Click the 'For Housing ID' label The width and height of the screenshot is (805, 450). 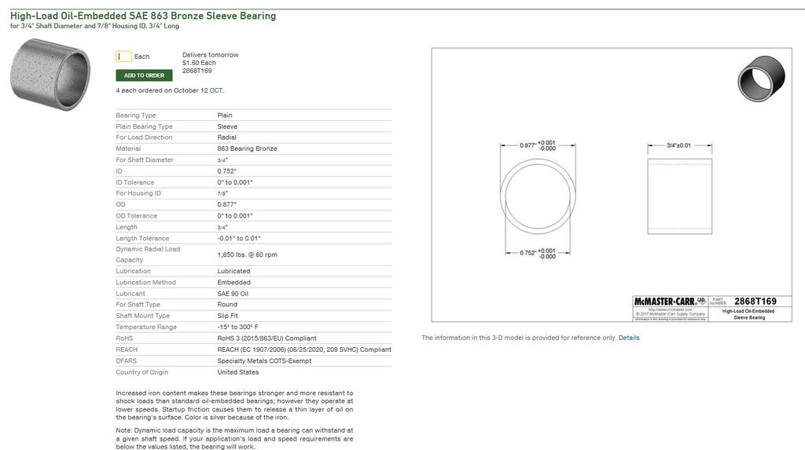(138, 193)
